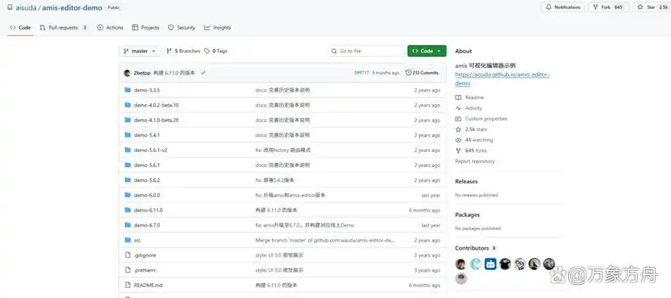Open the .gitignore file name
This screenshot has width=671, height=298.
coord(145,255)
